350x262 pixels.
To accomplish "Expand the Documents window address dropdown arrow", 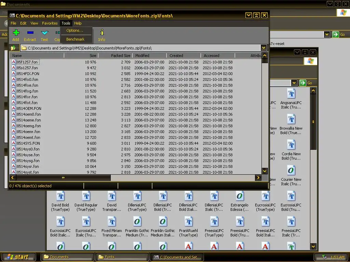I will tap(327, 34).
